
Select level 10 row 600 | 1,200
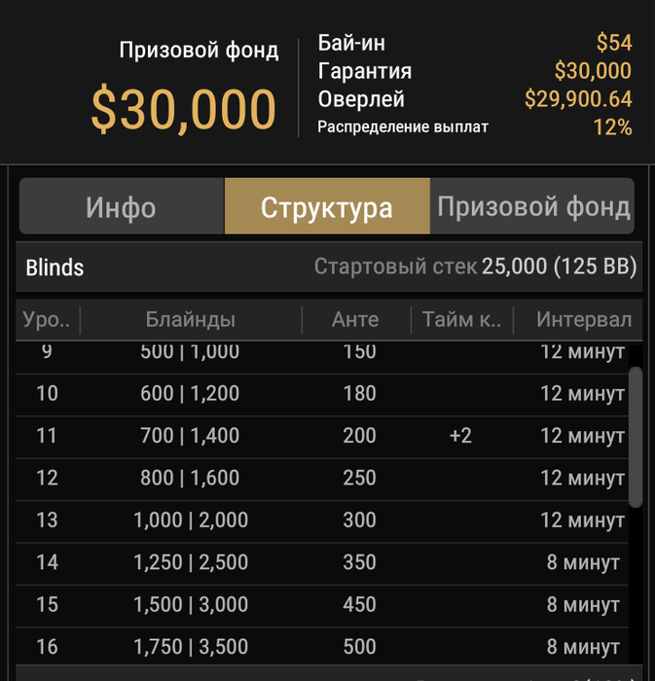coord(322,394)
